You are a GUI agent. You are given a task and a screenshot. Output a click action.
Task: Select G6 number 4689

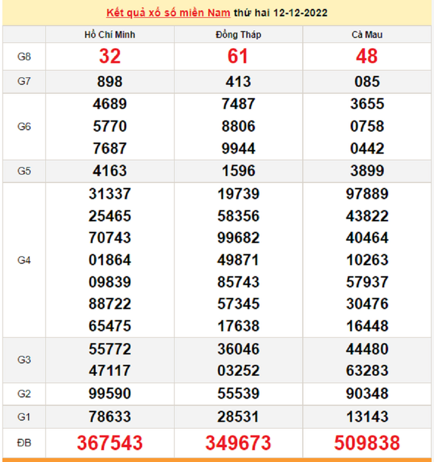[x=110, y=104]
